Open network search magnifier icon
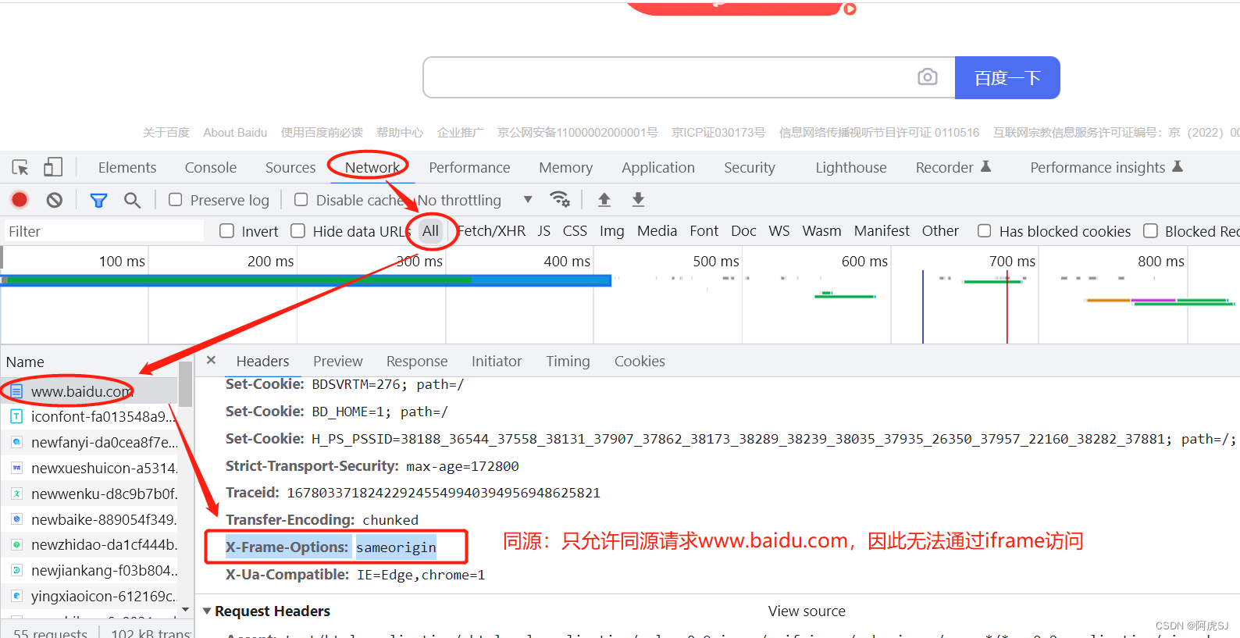Image resolution: width=1240 pixels, height=638 pixels. pos(133,201)
